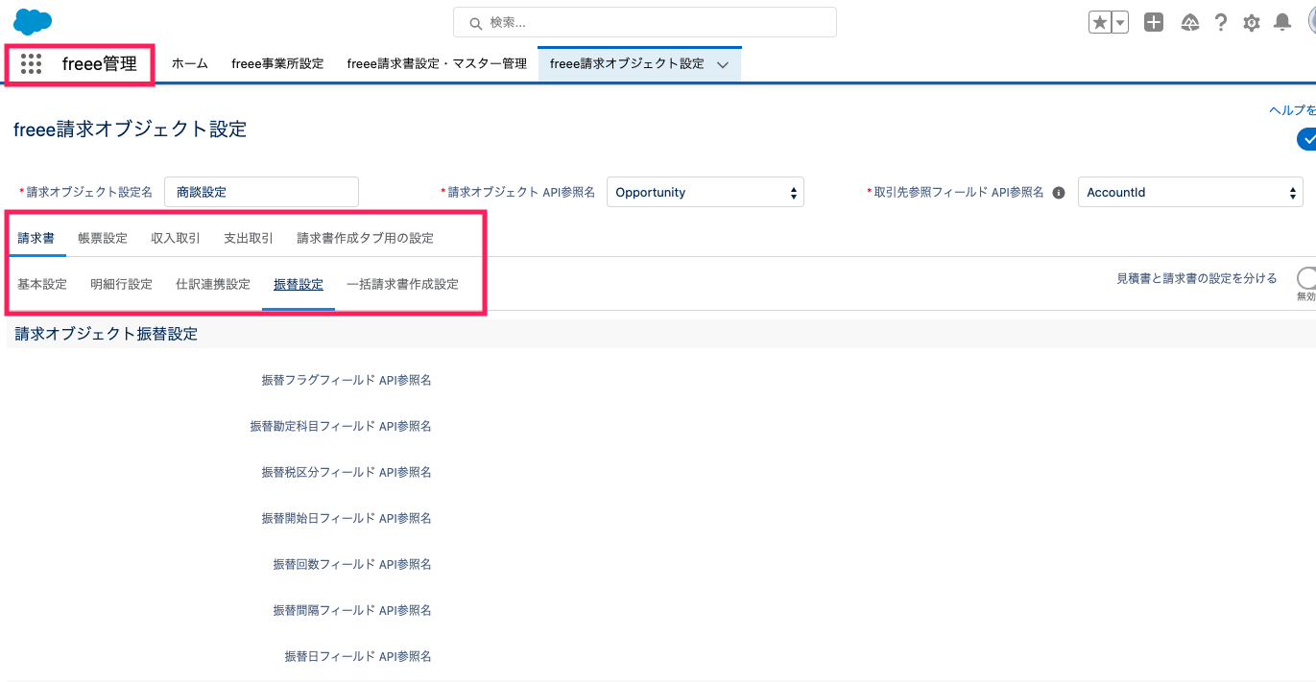The width and height of the screenshot is (1316, 682).
Task: Click the freee請求オブジェクト設定 page heading
Action: click(x=130, y=129)
